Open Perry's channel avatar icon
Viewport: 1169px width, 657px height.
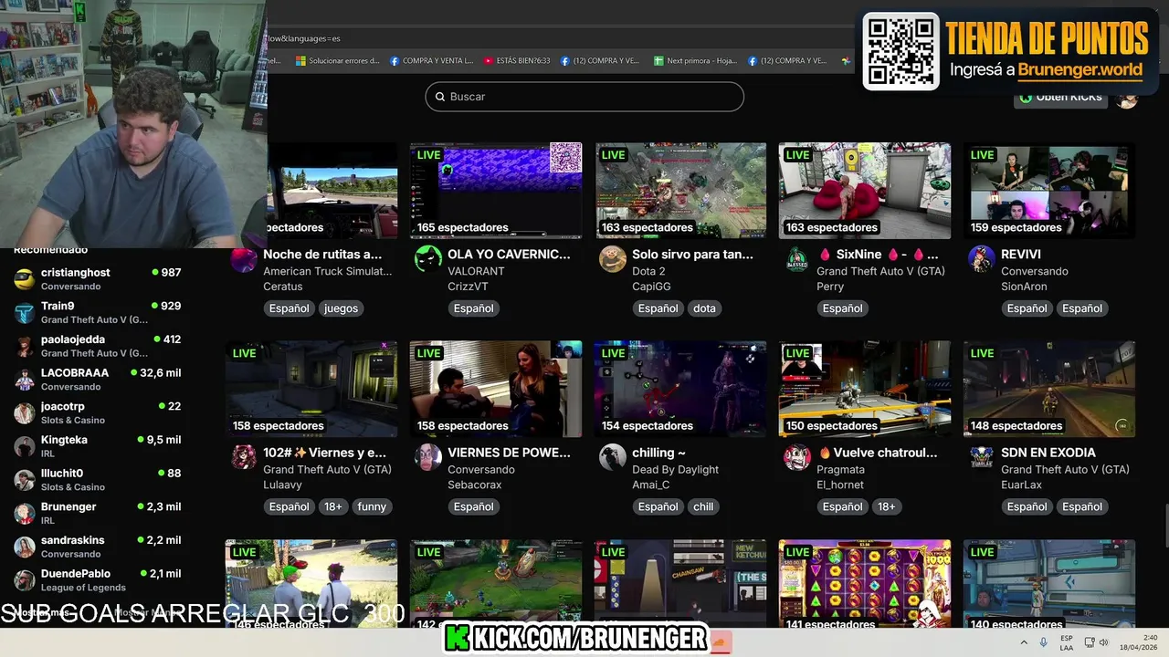click(797, 258)
